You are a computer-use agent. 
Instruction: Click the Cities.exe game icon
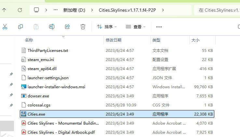pos(23,114)
